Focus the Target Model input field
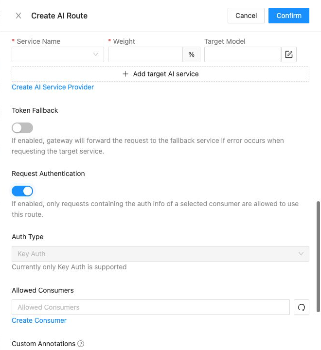321x350 pixels. click(243, 54)
